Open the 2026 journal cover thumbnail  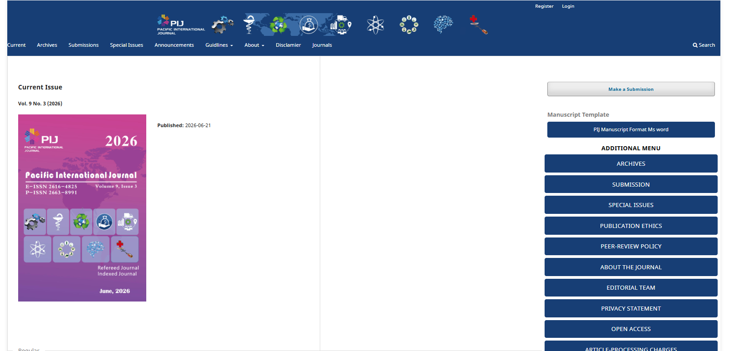point(82,208)
